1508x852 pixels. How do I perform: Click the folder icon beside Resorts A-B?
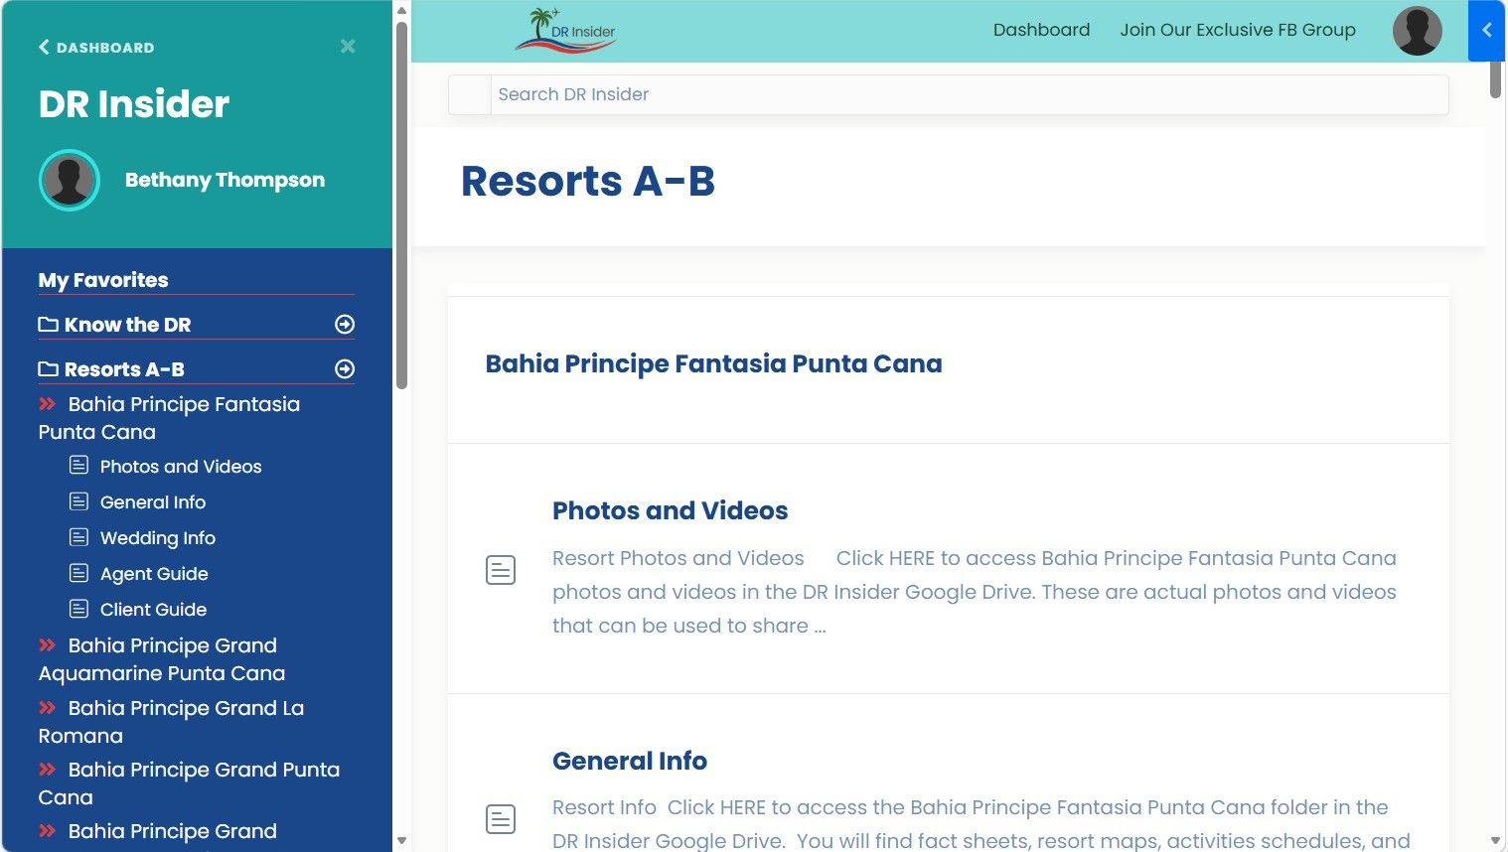pos(48,369)
